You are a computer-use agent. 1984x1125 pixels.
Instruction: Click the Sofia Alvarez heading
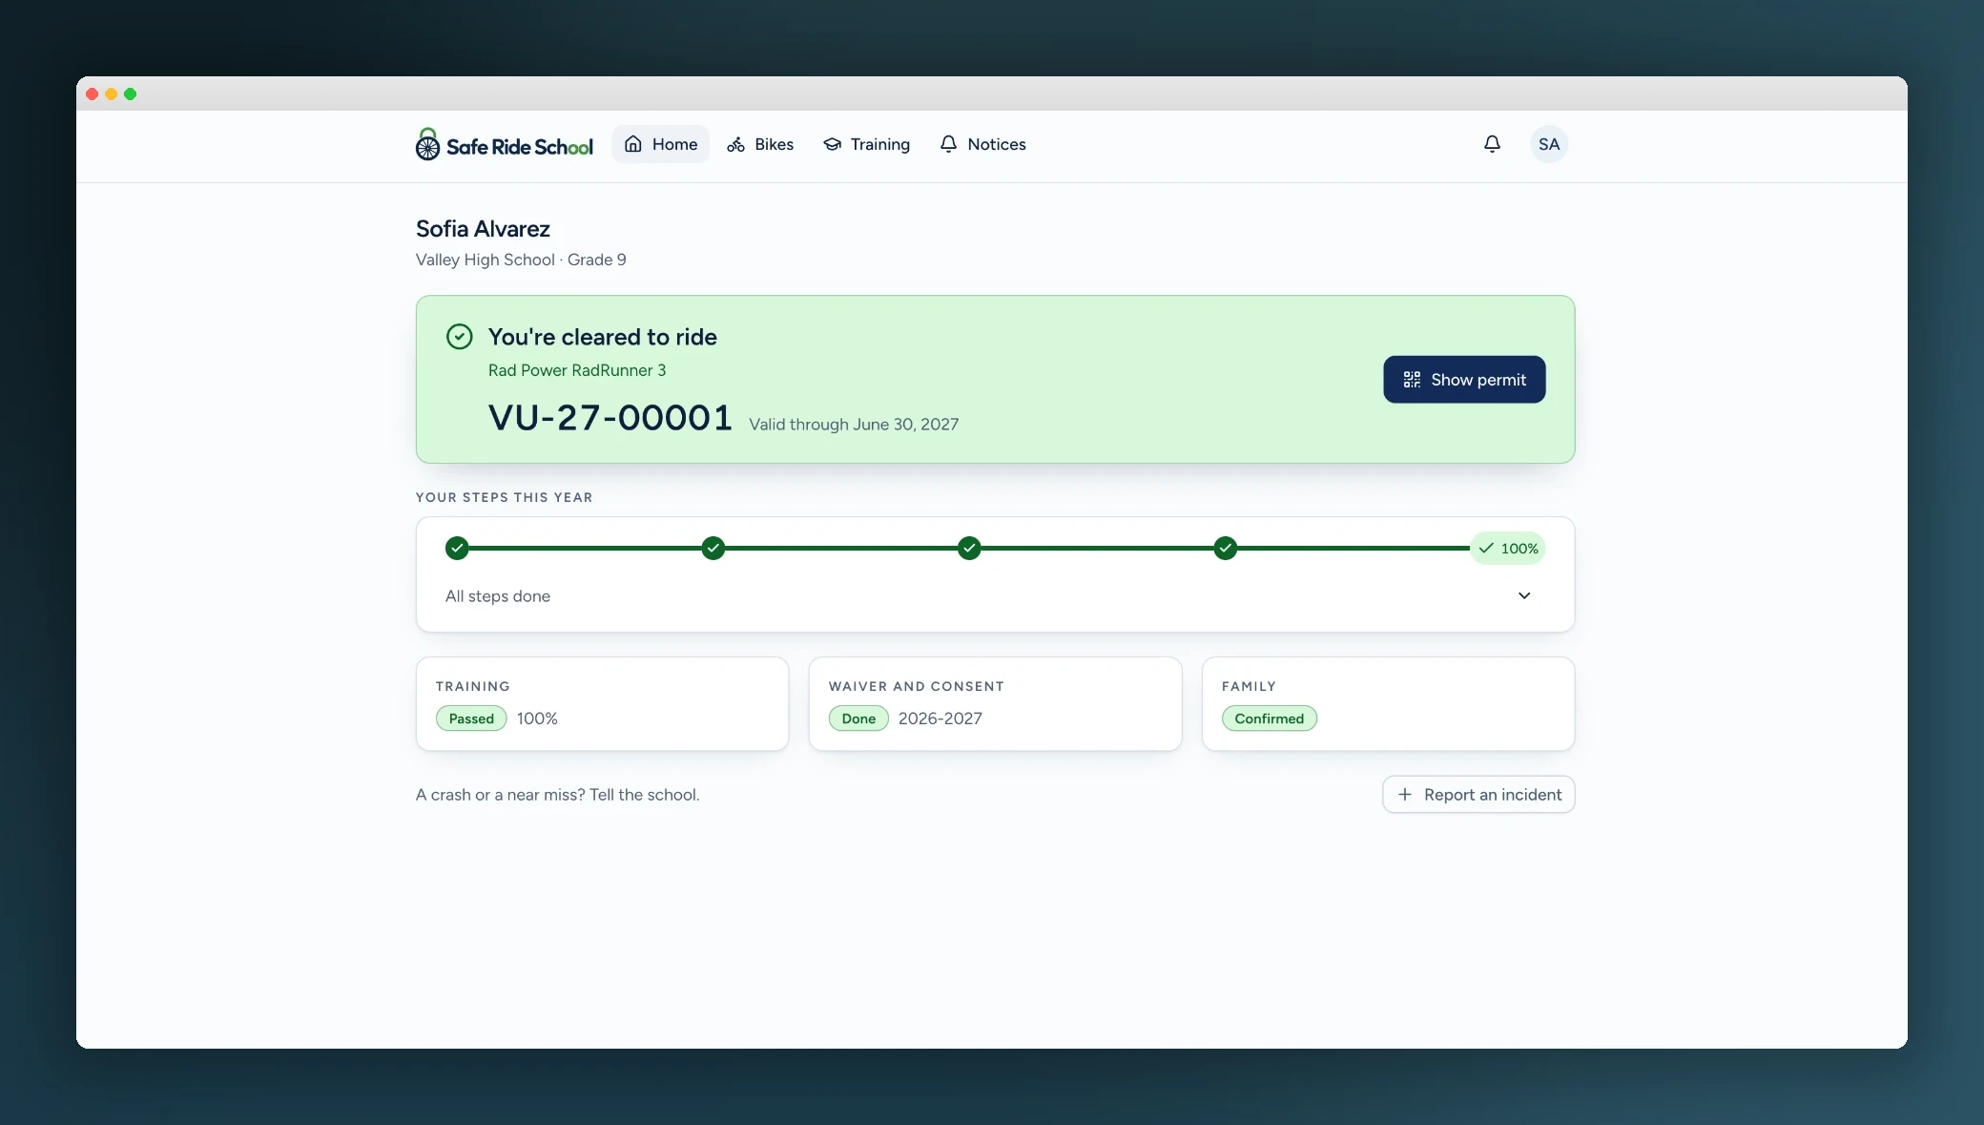coord(483,229)
